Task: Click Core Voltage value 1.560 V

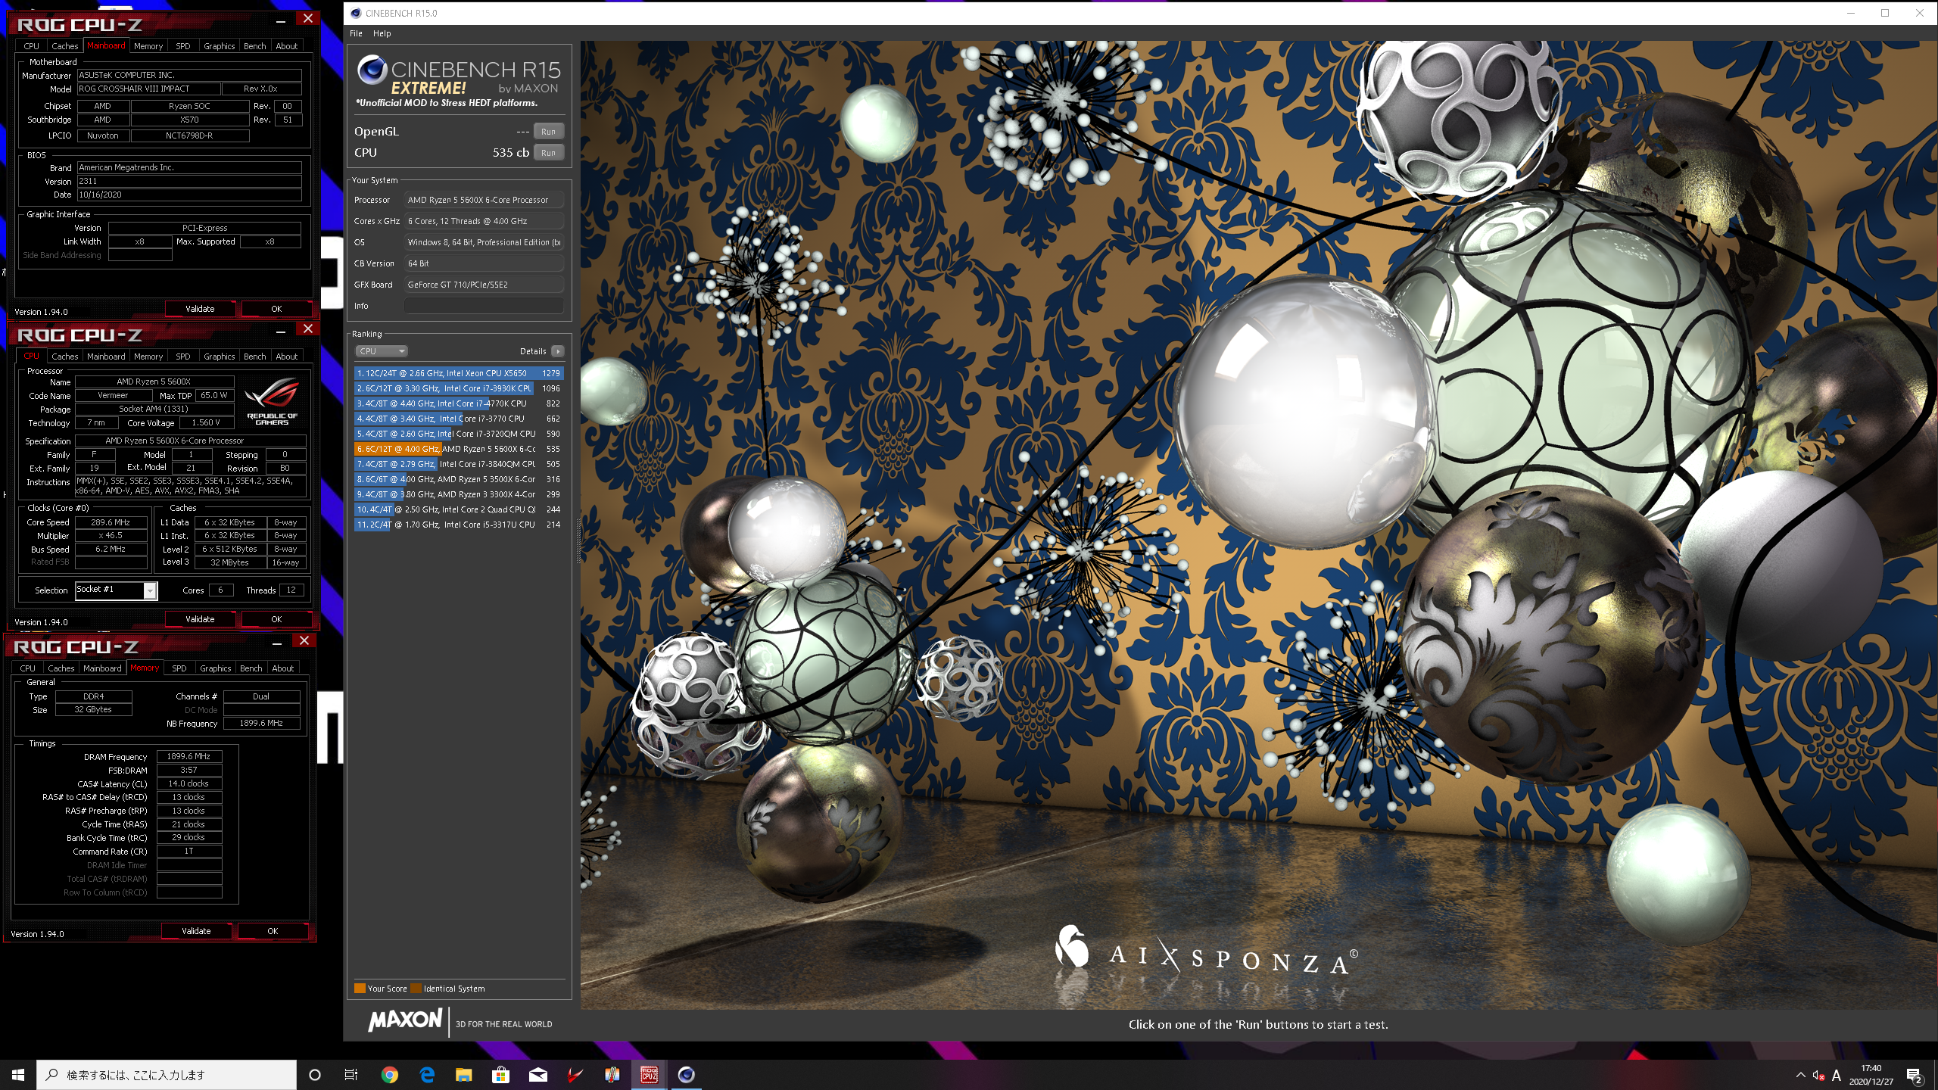Action: point(206,423)
